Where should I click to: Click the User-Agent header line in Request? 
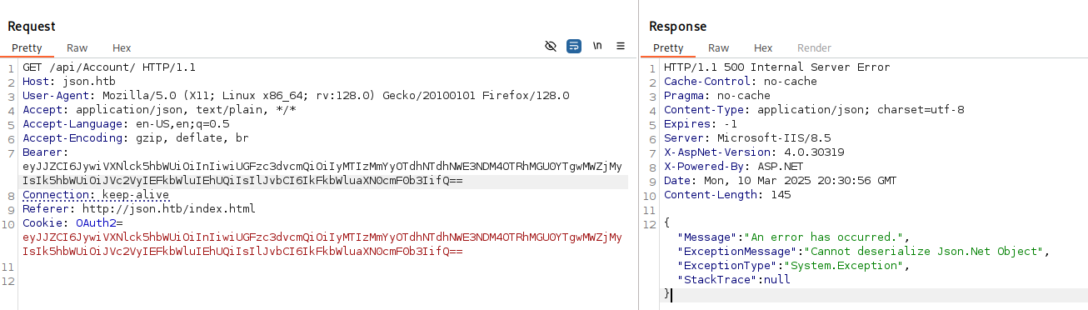coord(296,96)
